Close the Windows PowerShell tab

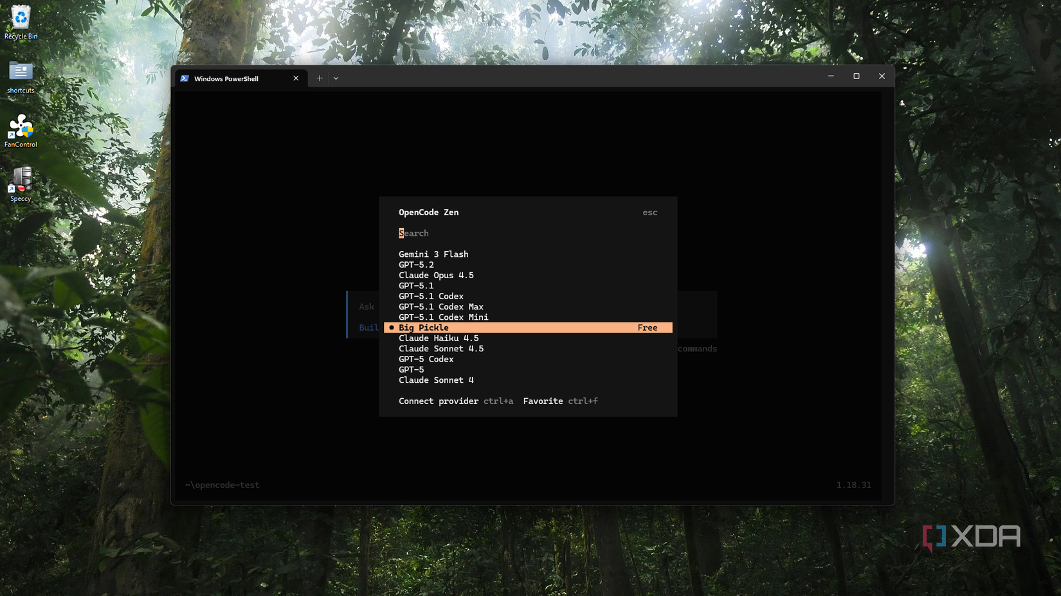point(296,78)
